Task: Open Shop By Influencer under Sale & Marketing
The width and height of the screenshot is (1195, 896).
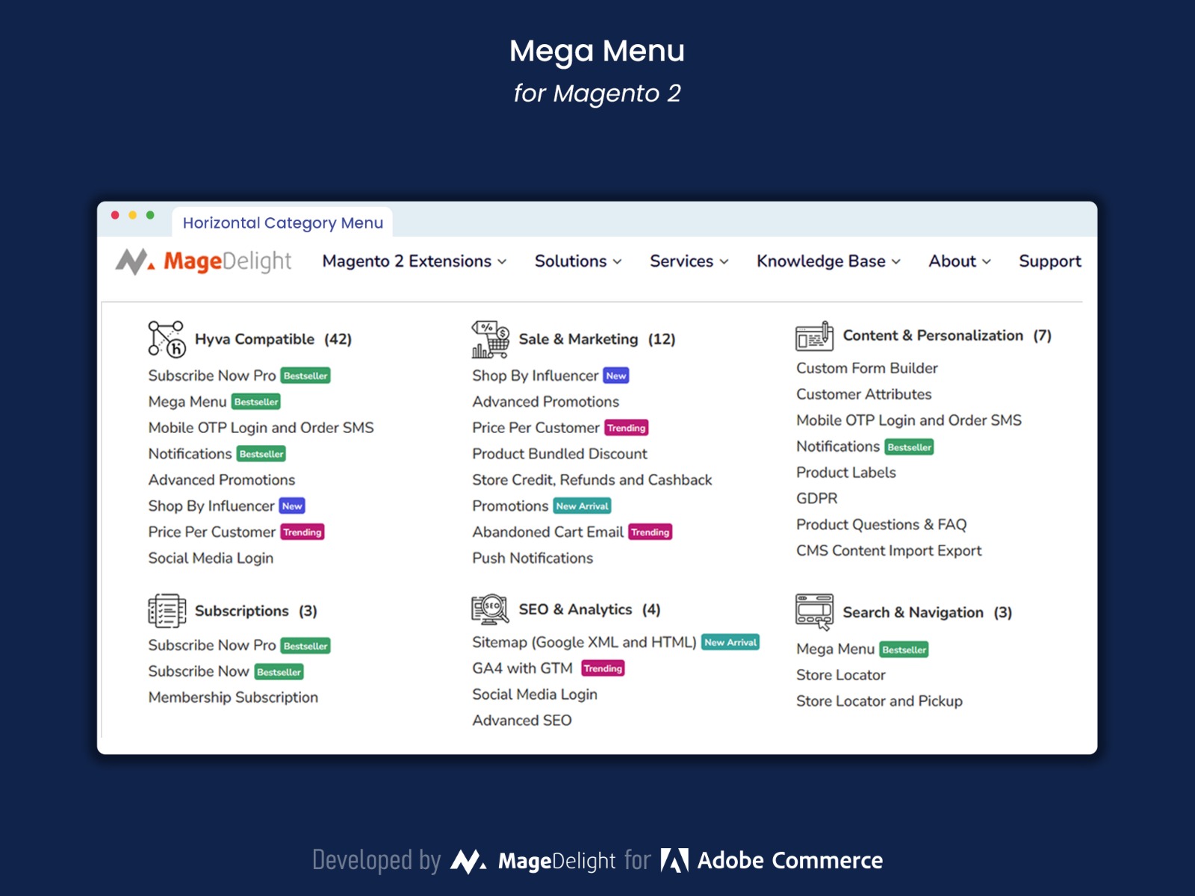Action: pos(536,376)
